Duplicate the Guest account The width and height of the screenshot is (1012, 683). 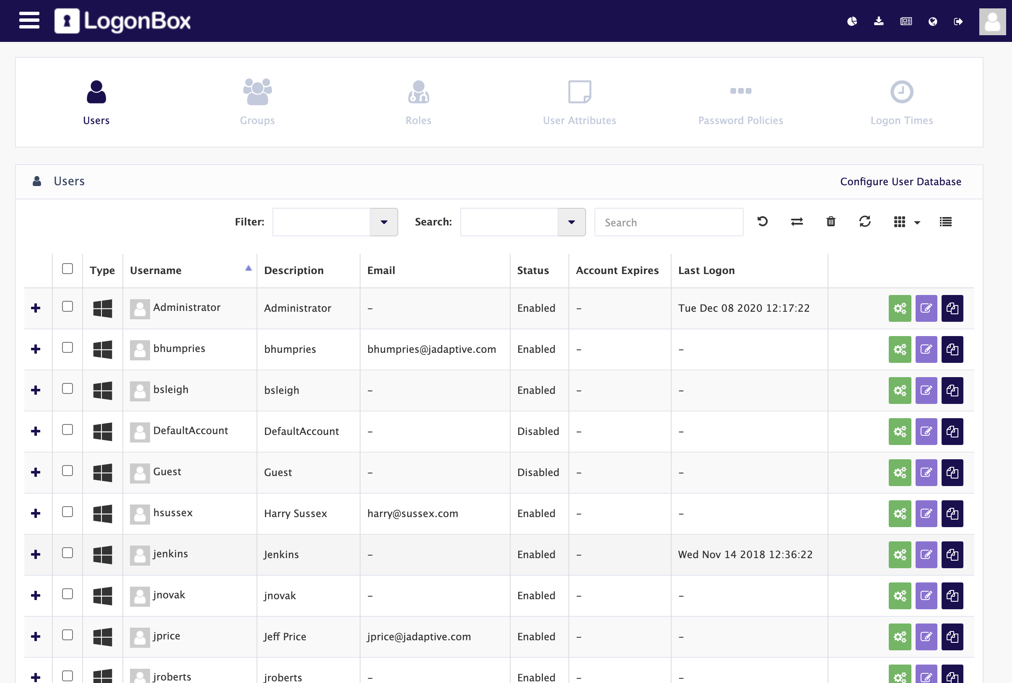(952, 473)
